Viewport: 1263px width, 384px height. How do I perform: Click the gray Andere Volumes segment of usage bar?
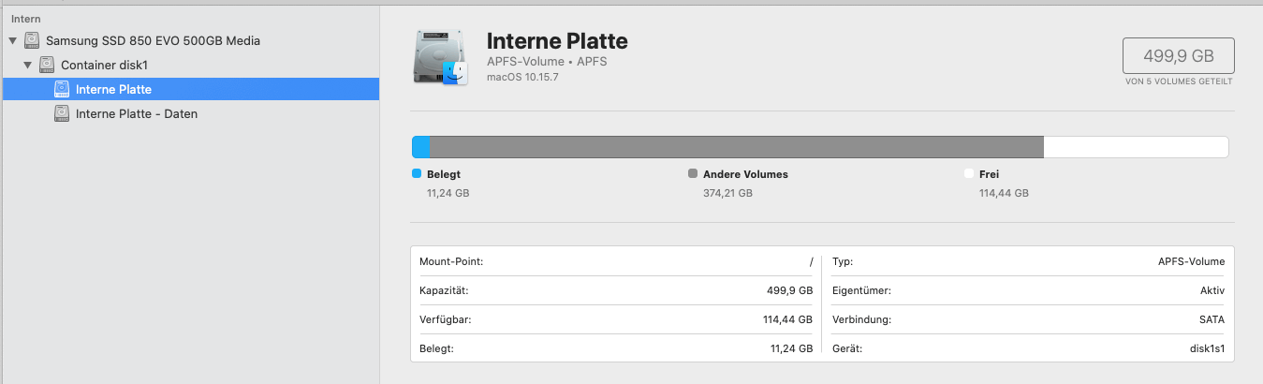coord(736,147)
